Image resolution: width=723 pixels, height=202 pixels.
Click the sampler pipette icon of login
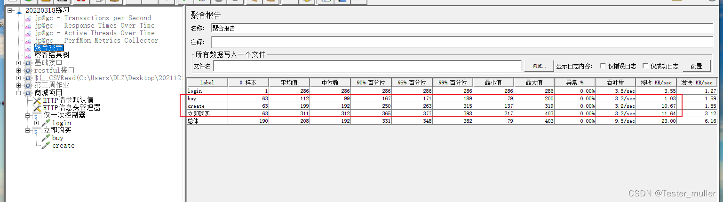(x=46, y=123)
